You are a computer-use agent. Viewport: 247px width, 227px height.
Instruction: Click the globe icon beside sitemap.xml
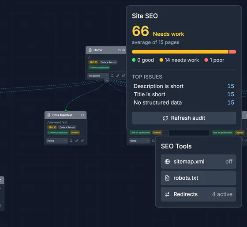[167, 162]
